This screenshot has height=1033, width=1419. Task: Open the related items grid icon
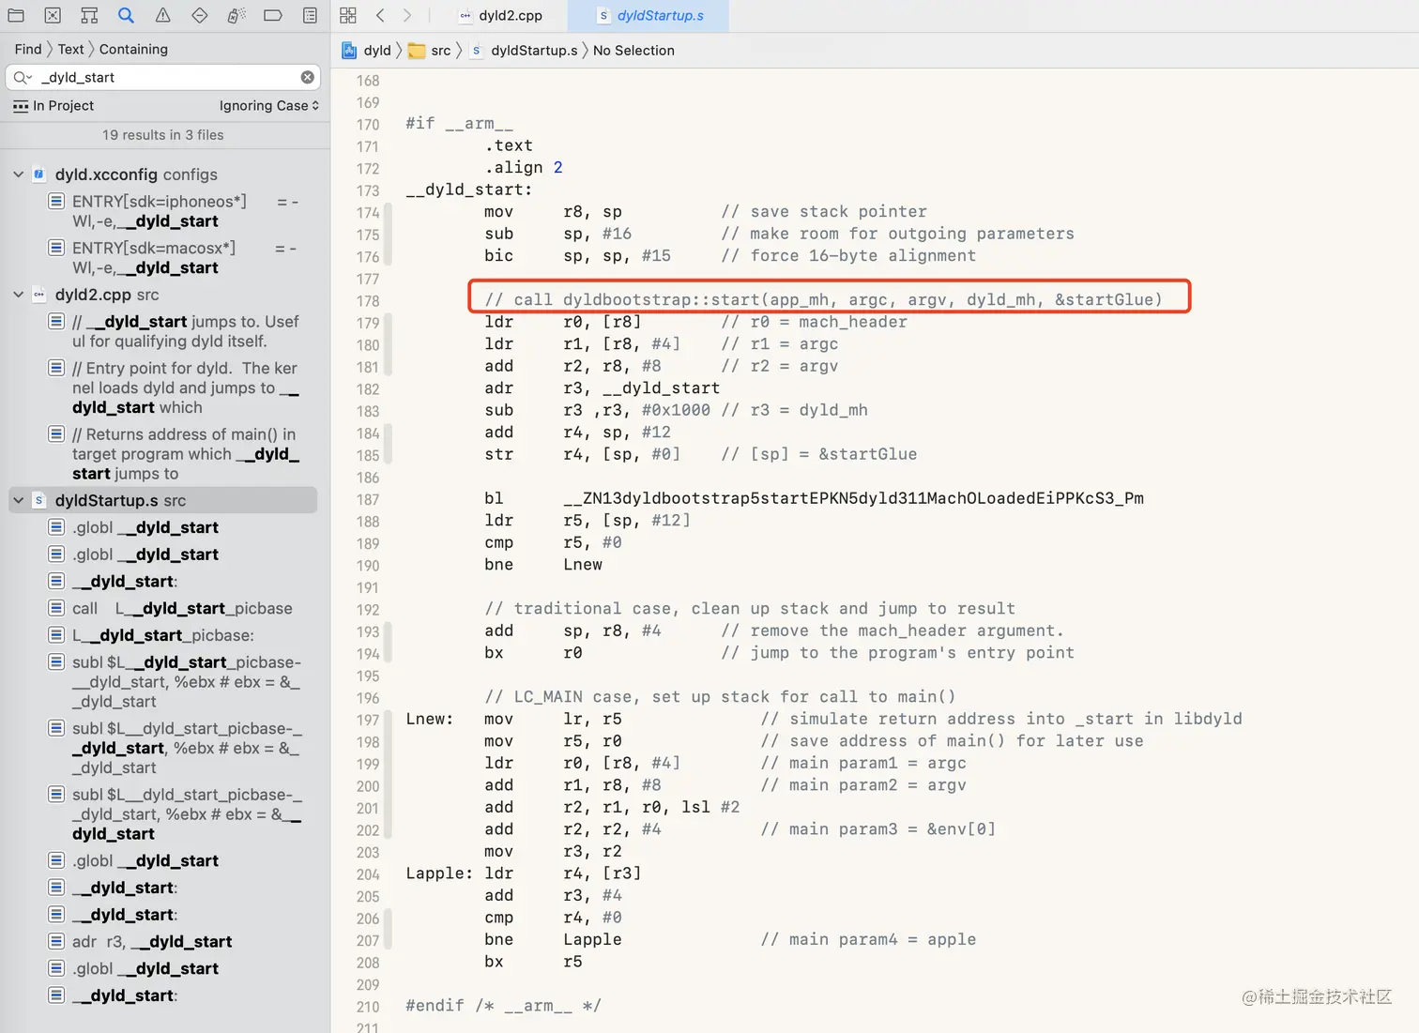[x=348, y=15]
